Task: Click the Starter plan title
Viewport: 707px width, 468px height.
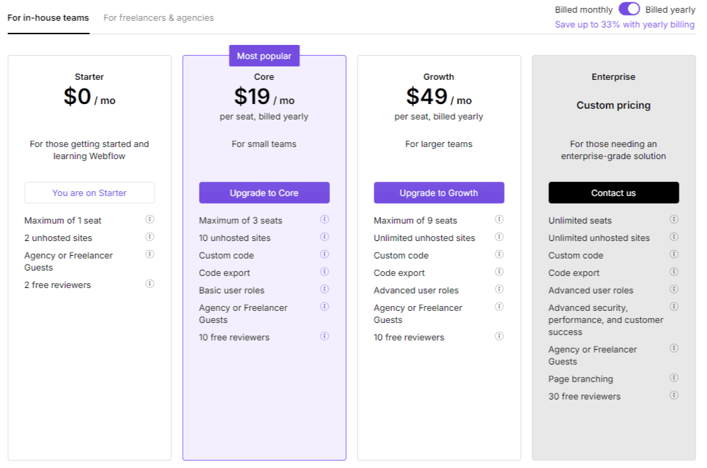Action: 89,77
